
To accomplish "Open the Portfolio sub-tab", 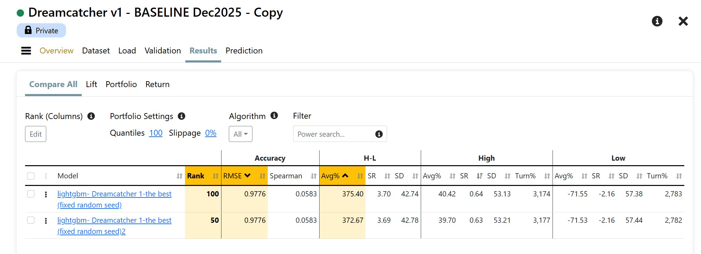I will coord(121,84).
